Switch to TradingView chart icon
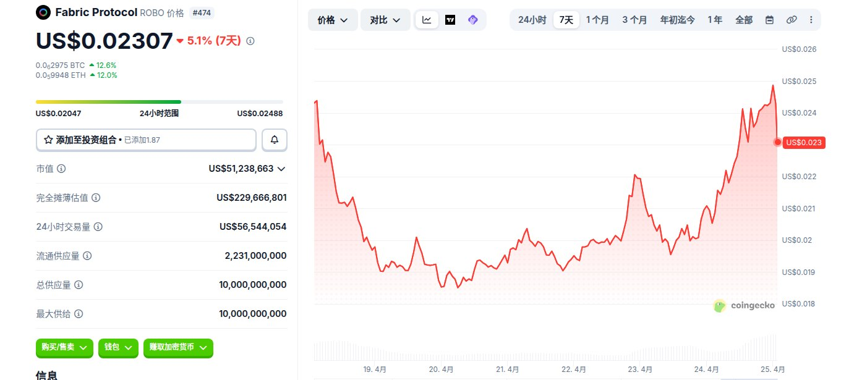The height and width of the screenshot is (380, 841). tap(450, 20)
